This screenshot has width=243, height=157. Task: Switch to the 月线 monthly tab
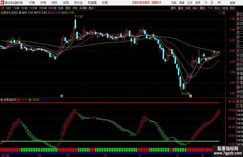point(75,8)
